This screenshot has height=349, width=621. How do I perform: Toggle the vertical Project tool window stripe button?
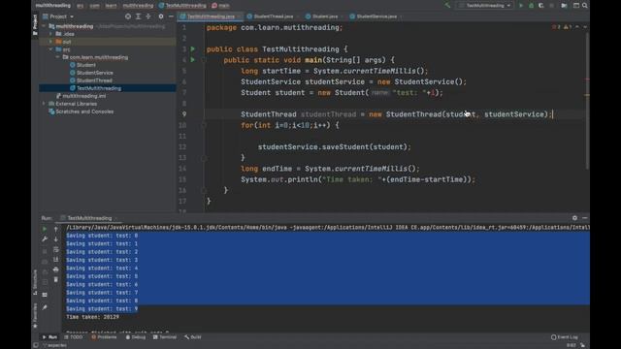[35, 24]
